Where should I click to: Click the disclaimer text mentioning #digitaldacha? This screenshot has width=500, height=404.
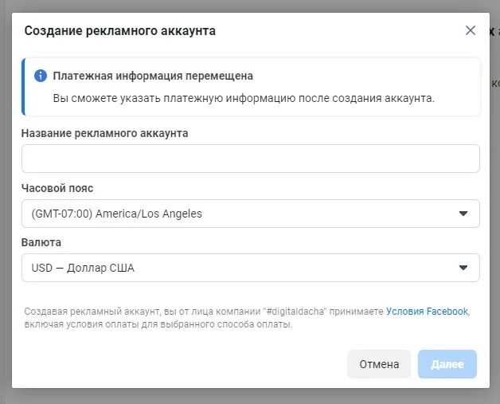199,312
